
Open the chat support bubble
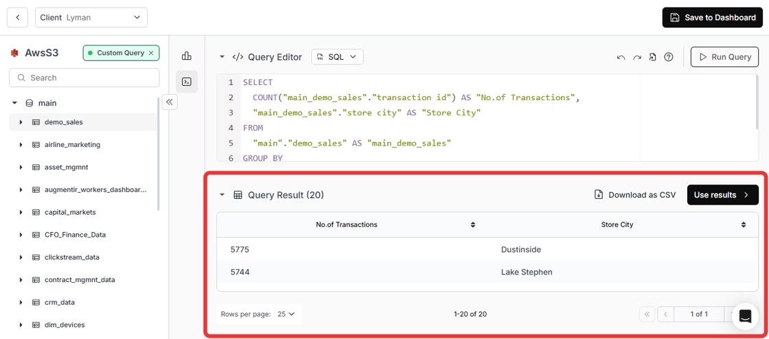(745, 316)
